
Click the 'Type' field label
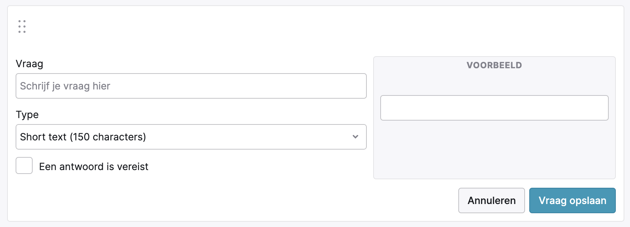(27, 115)
